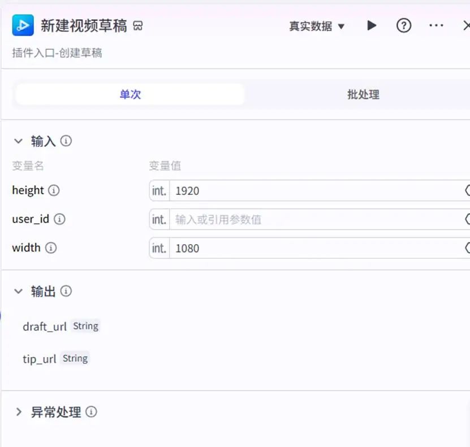
Task: Select the tip_url output variable
Action: click(39, 359)
